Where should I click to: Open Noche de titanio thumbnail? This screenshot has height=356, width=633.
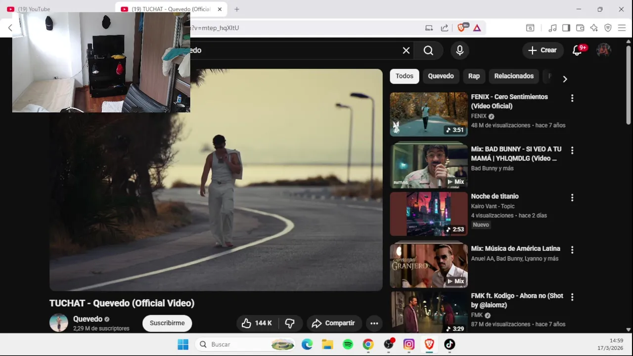[x=429, y=214]
